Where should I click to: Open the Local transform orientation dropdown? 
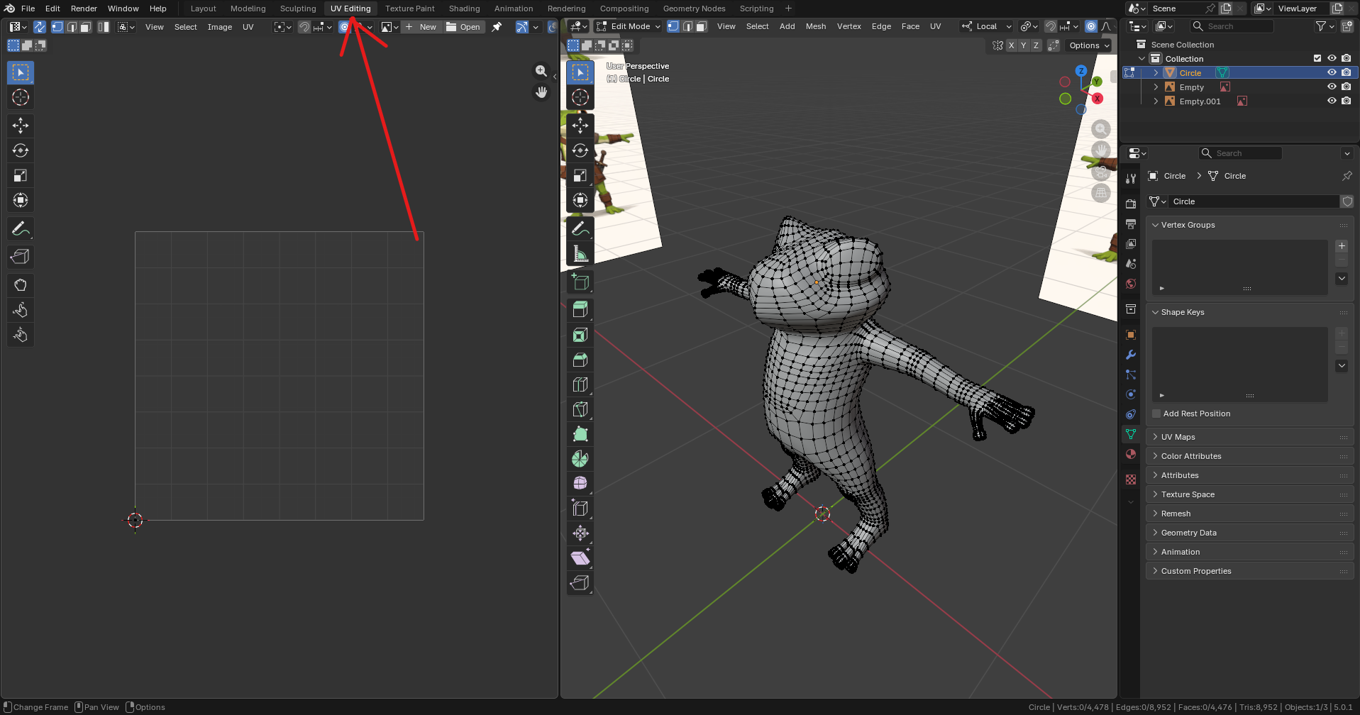point(987,26)
